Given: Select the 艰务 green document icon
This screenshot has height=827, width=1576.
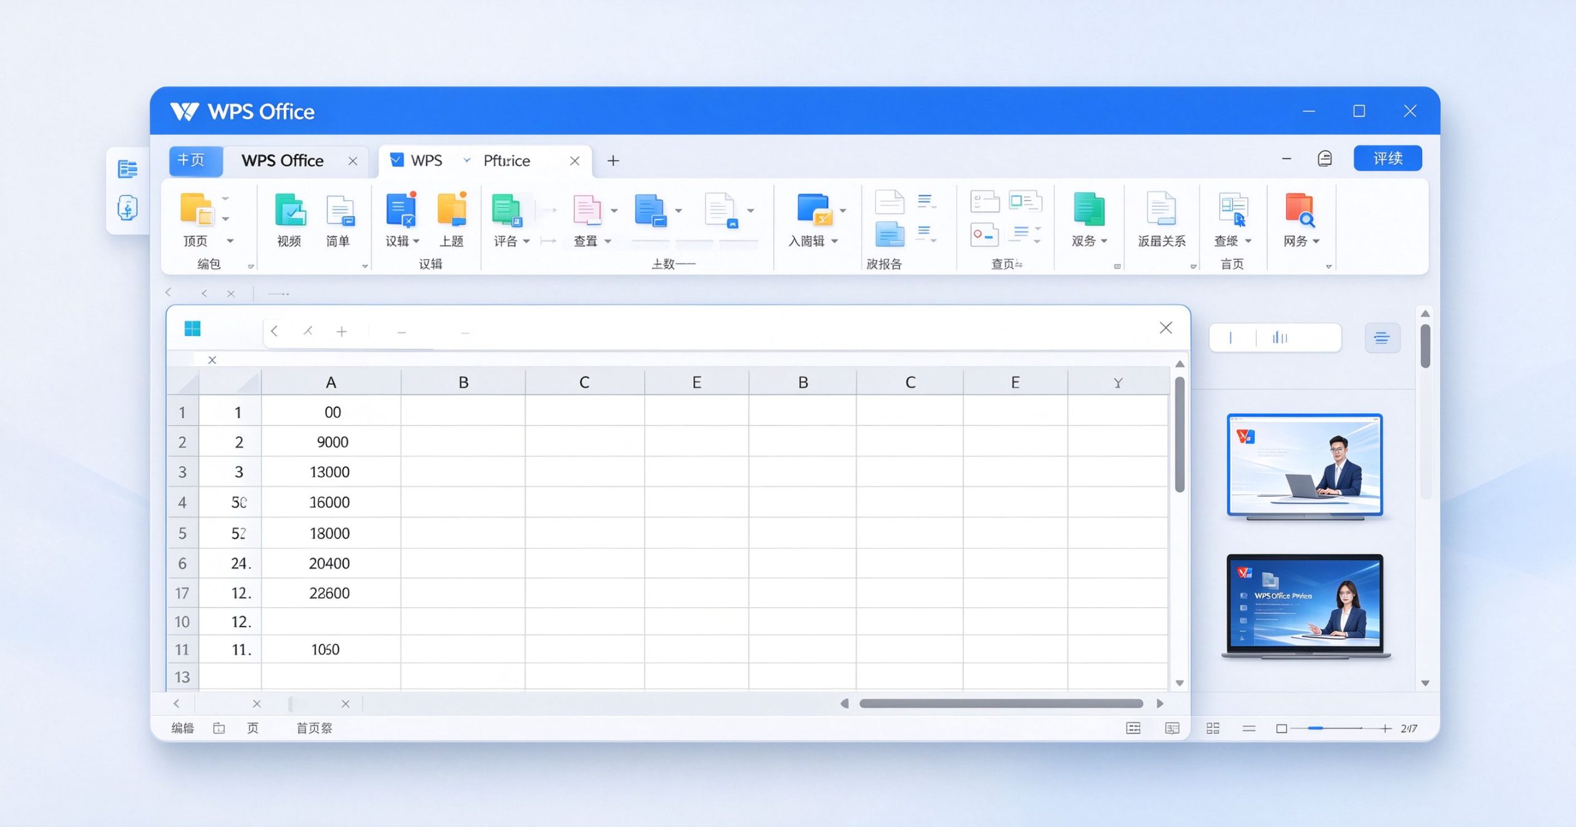Looking at the screenshot, I should coord(1088,209).
